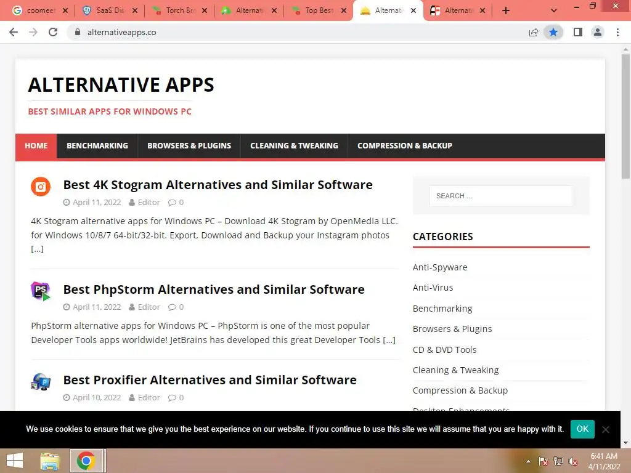The width and height of the screenshot is (631, 473).
Task: Click Editor link under 4K Stogram post
Action: pos(149,202)
